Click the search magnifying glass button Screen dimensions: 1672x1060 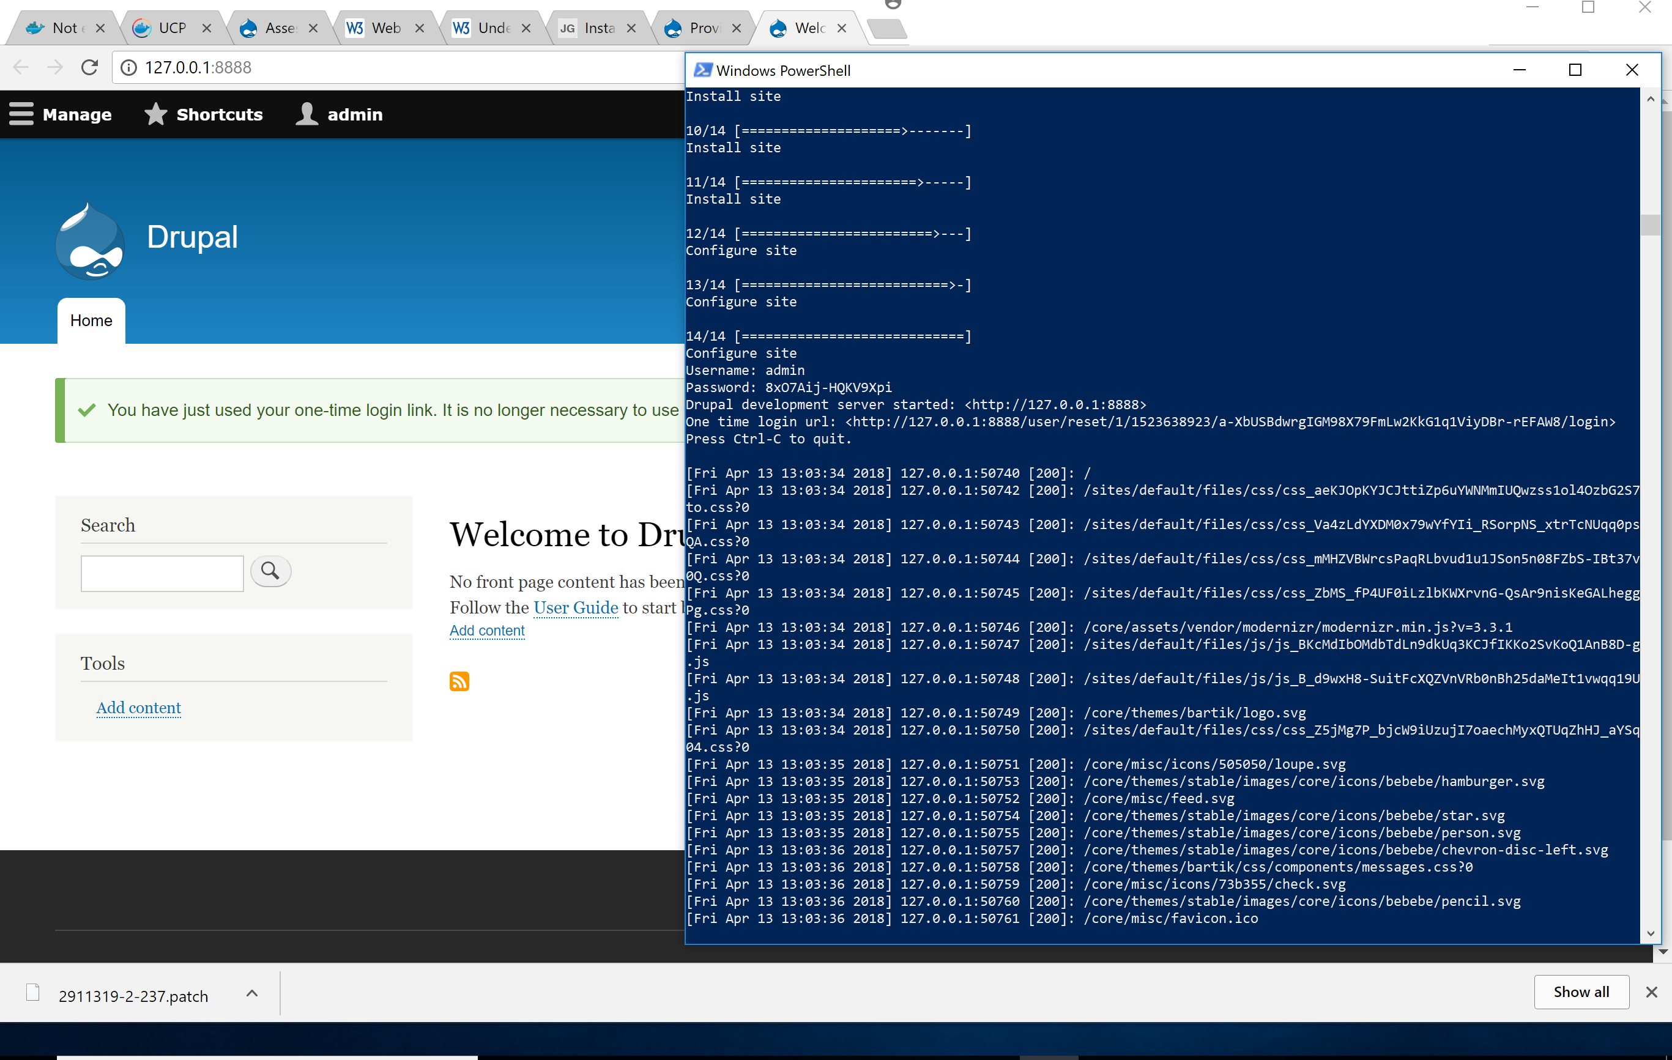click(x=270, y=571)
